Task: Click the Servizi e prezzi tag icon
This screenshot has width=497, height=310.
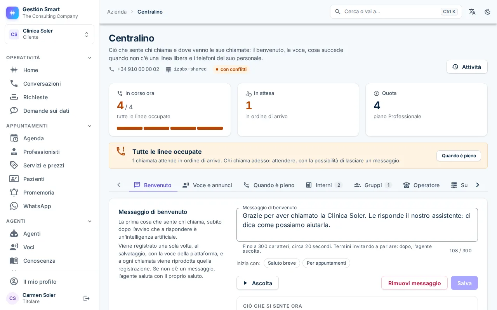Action: pyautogui.click(x=14, y=165)
